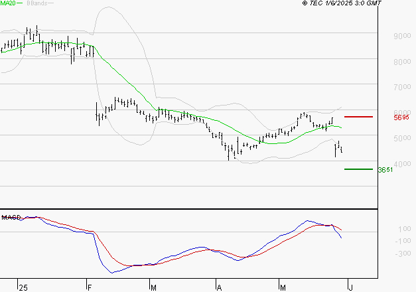Viewport: 416px width, 292px height.
Task: Click the J month label on time axis
Action: 350,288
